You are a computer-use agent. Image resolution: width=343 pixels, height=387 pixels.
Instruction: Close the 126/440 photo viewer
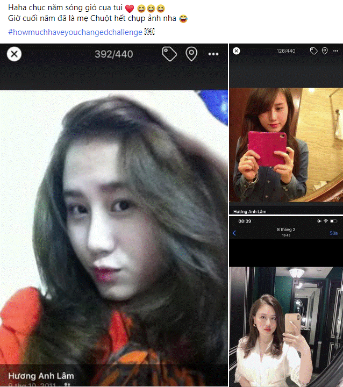click(237, 51)
